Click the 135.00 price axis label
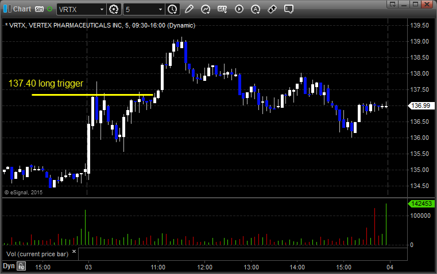Viewport: 437px width, 274px height. [419, 170]
